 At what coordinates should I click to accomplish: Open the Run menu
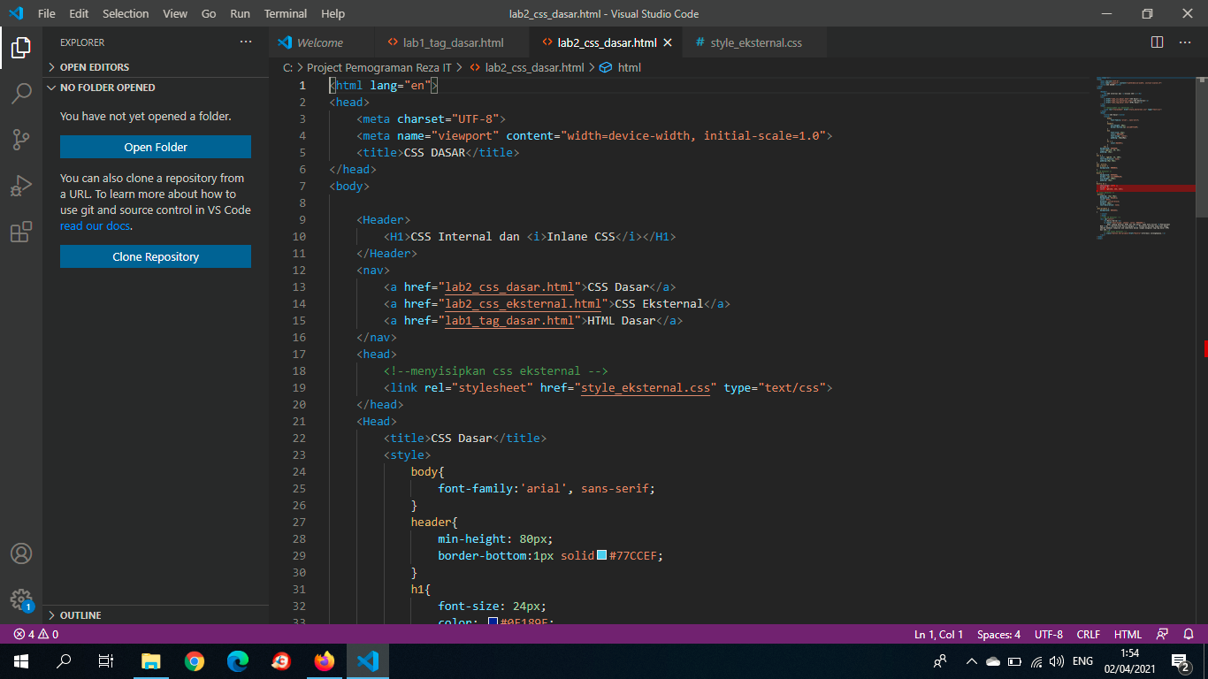tap(240, 13)
